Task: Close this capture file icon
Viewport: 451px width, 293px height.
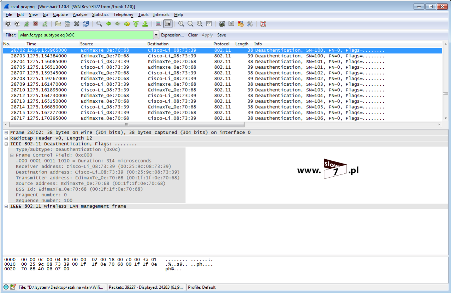Action: click(x=77, y=24)
